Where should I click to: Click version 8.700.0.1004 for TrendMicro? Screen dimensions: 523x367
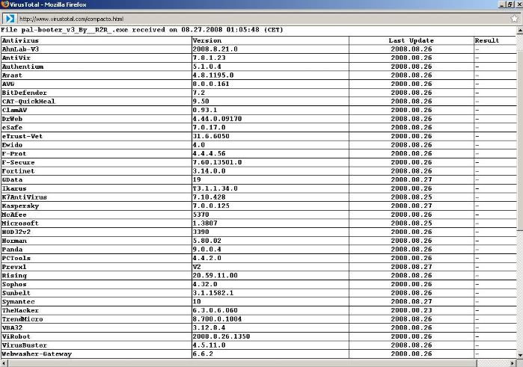(217, 319)
